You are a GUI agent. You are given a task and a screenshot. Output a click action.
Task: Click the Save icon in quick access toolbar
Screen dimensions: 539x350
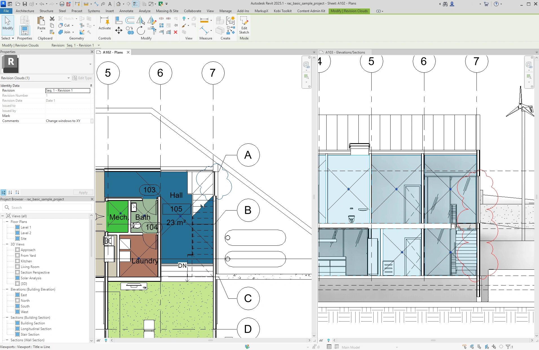click(x=25, y=4)
